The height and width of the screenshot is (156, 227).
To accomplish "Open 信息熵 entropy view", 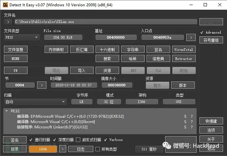I will (x=158, y=59).
